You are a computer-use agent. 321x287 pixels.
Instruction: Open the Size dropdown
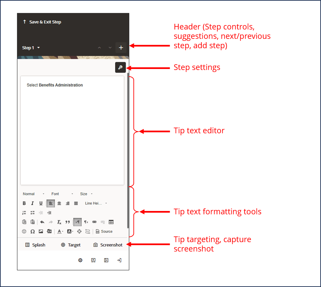coord(85,194)
